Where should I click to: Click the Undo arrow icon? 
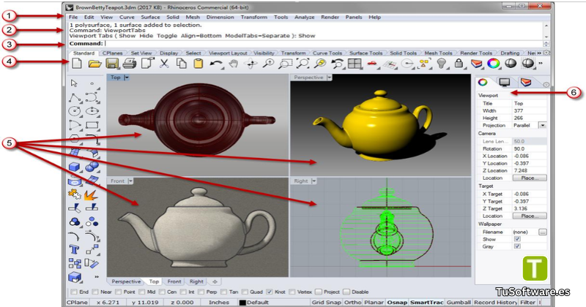pyautogui.click(x=216, y=64)
